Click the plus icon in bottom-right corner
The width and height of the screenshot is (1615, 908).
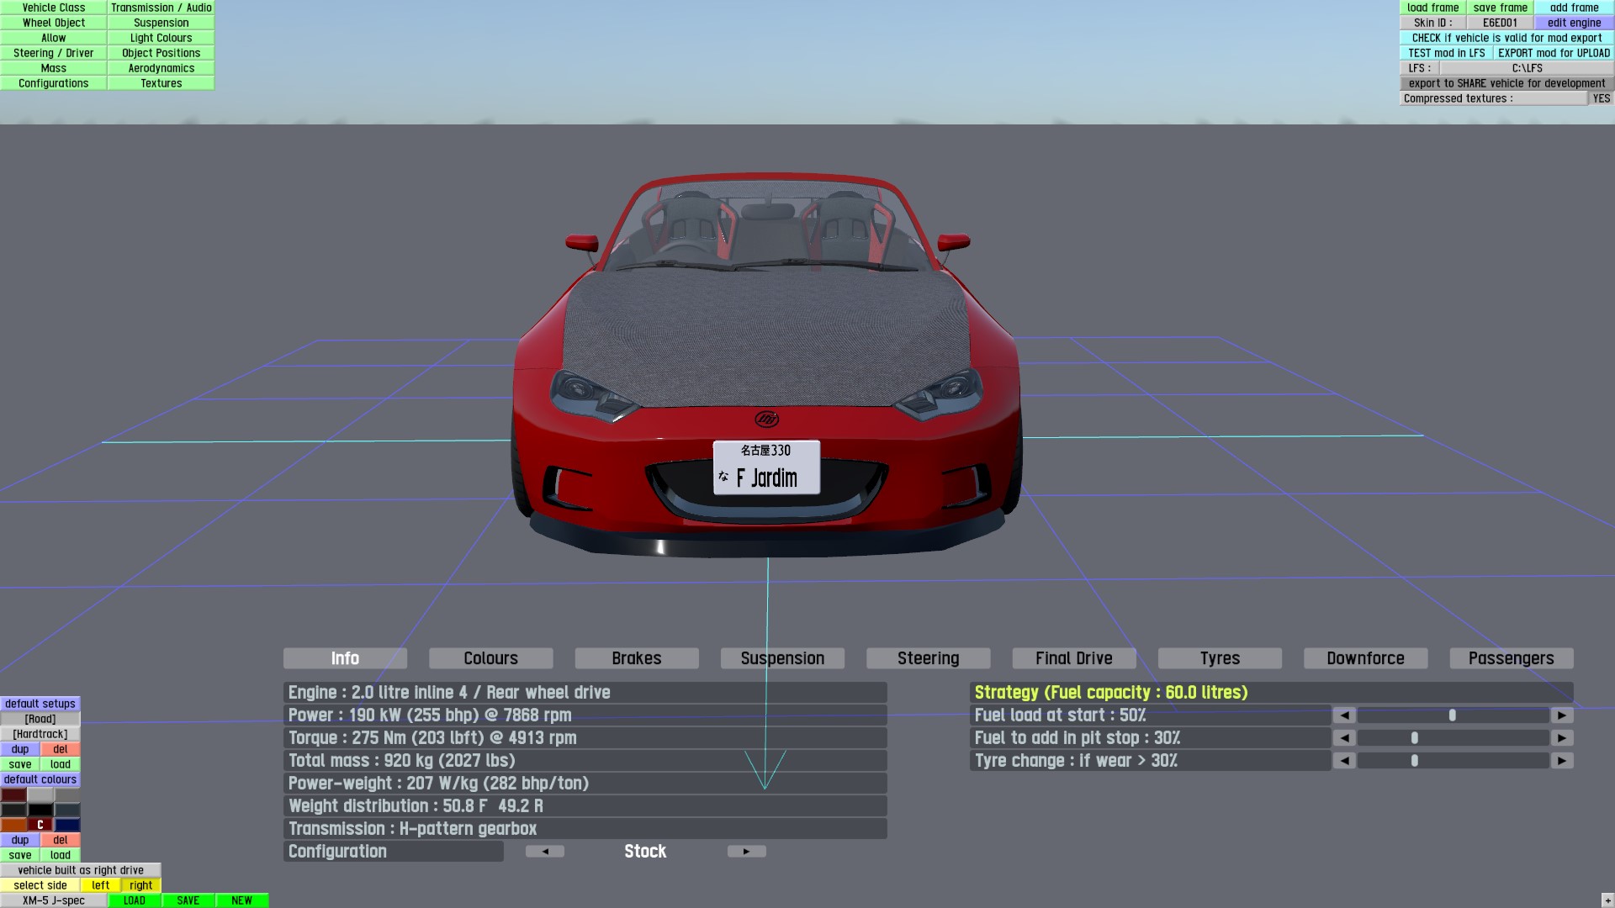pyautogui.click(x=1607, y=900)
